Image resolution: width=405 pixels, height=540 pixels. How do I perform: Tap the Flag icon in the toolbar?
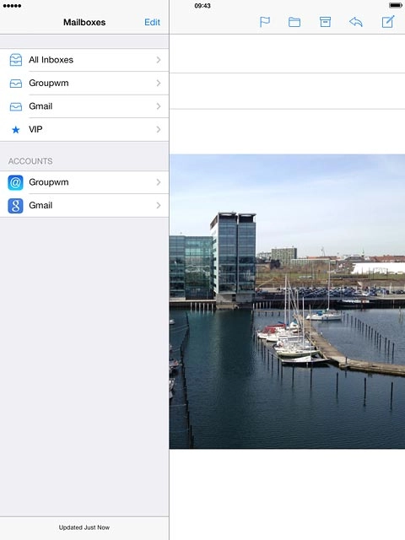pos(264,22)
